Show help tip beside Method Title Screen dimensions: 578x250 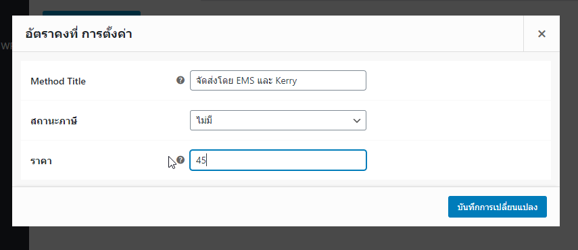pyautogui.click(x=180, y=80)
